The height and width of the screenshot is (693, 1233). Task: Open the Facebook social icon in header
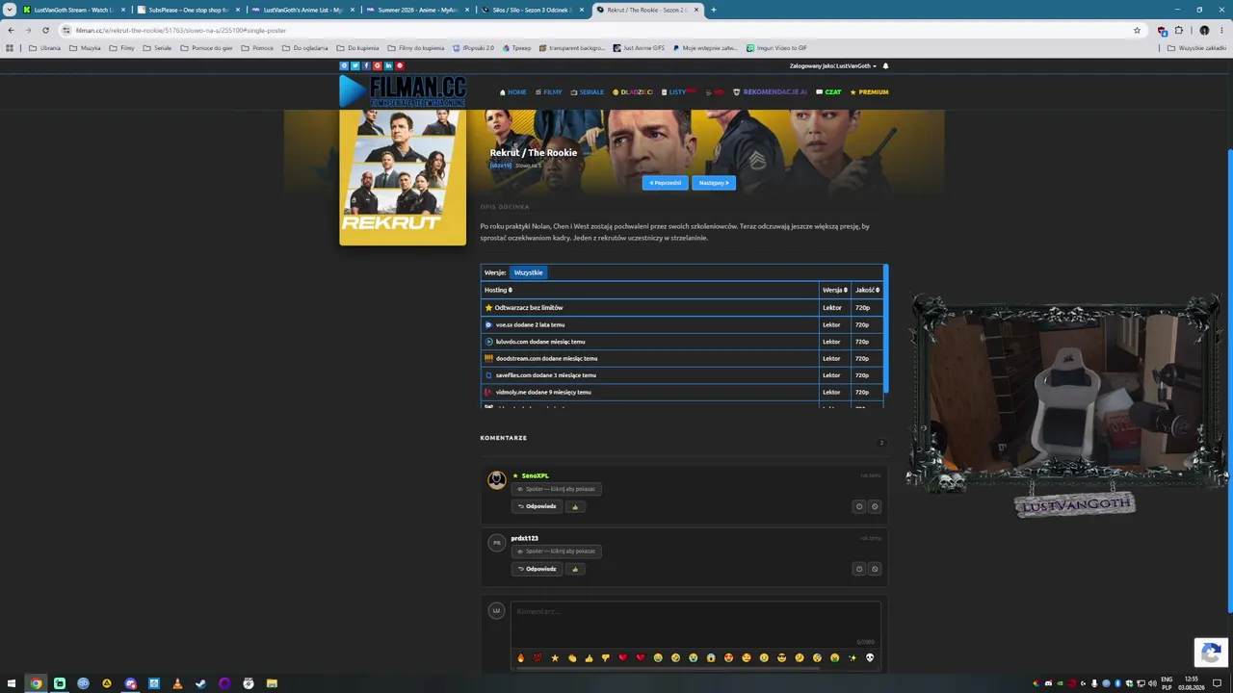(x=366, y=65)
